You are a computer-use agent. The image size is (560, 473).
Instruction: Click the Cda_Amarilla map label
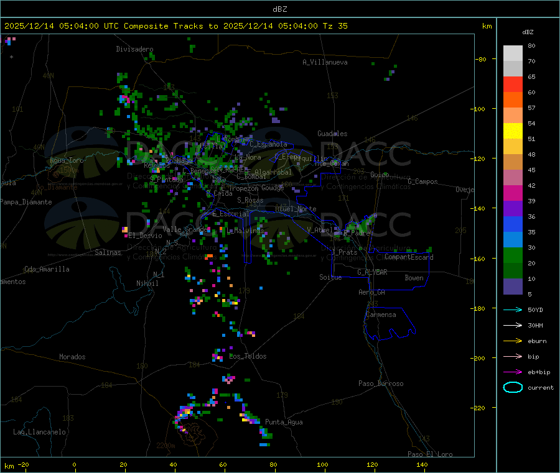click(47, 269)
